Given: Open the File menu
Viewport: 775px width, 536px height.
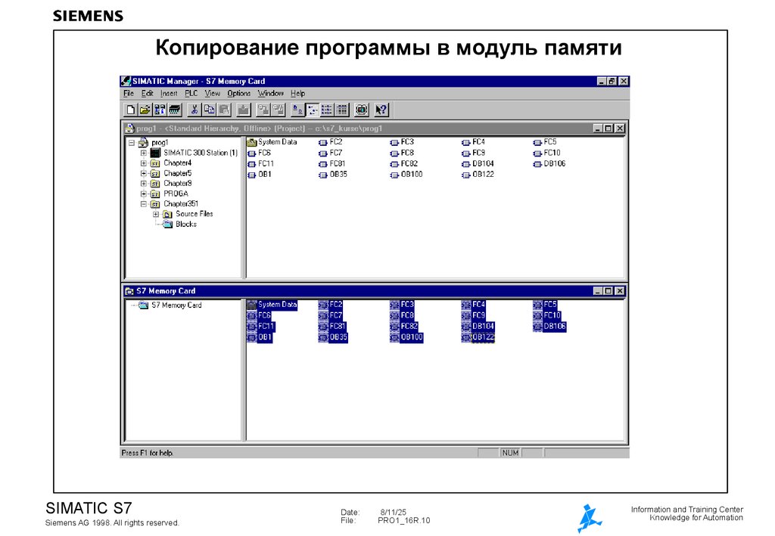Looking at the screenshot, I should (129, 93).
